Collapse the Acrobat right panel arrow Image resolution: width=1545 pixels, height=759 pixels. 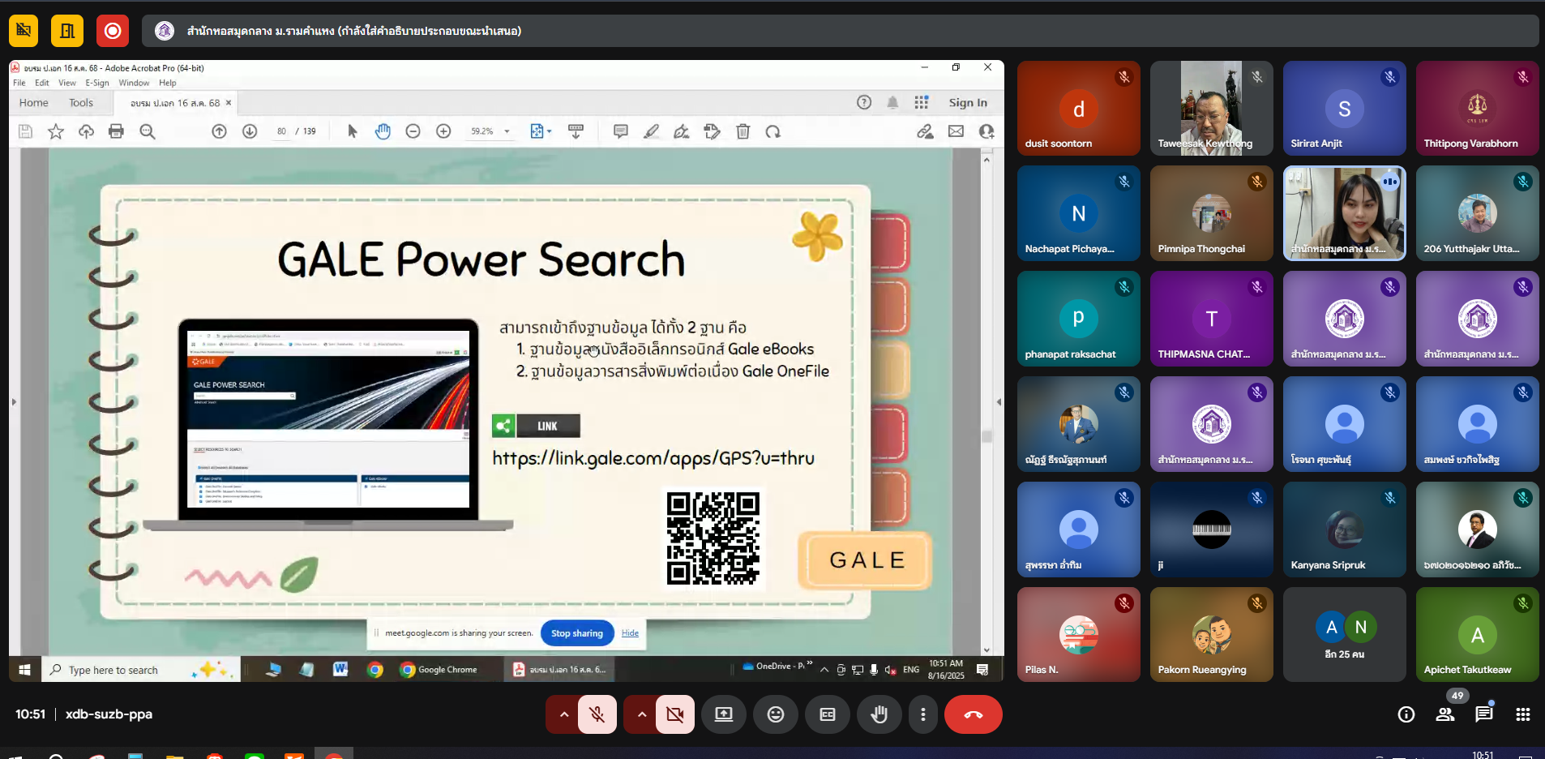[999, 401]
